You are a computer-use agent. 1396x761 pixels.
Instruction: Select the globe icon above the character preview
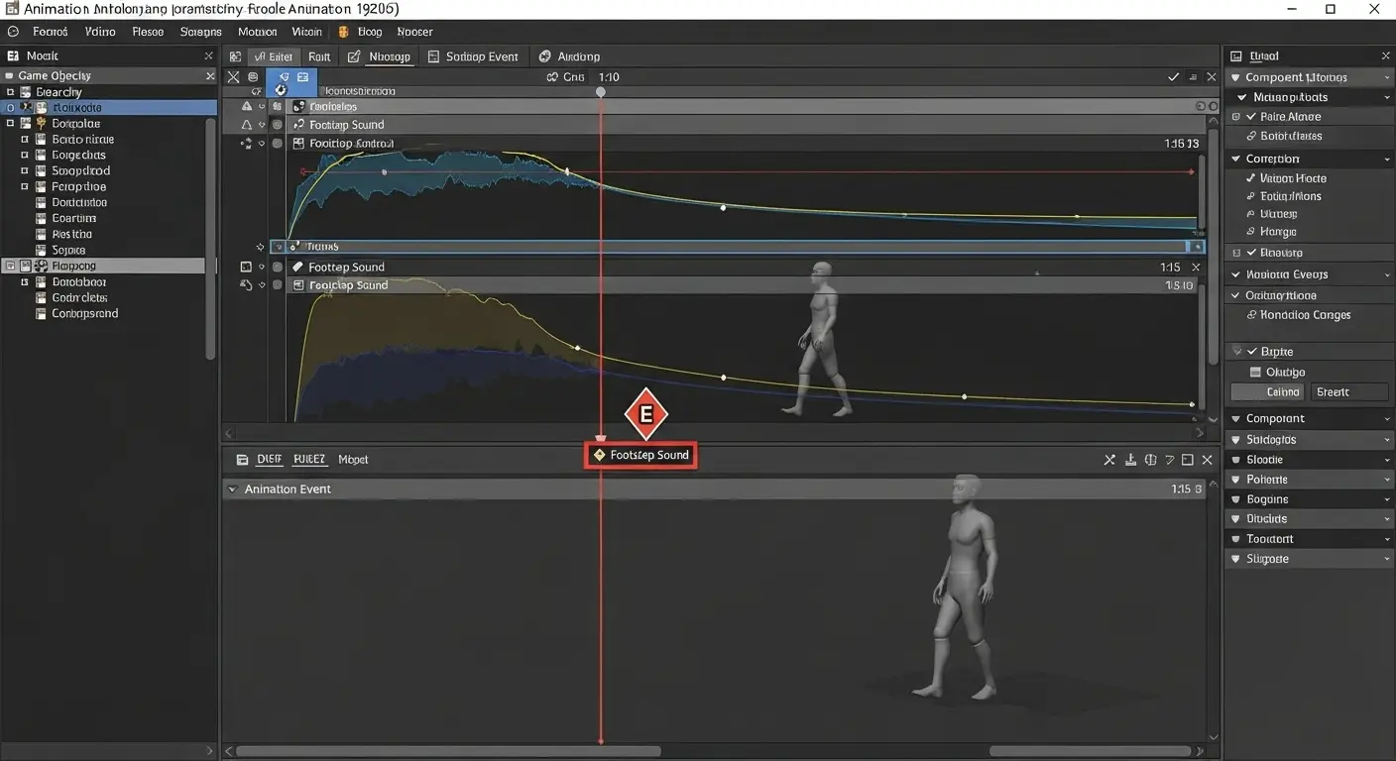(x=1150, y=459)
